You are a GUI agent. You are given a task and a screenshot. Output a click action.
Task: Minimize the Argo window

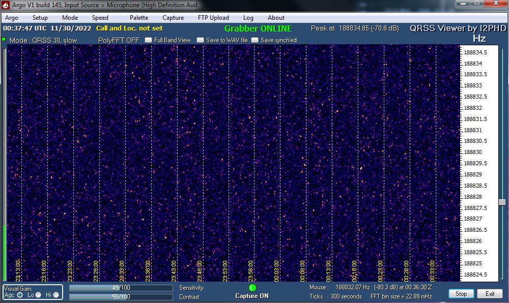click(x=463, y=3)
